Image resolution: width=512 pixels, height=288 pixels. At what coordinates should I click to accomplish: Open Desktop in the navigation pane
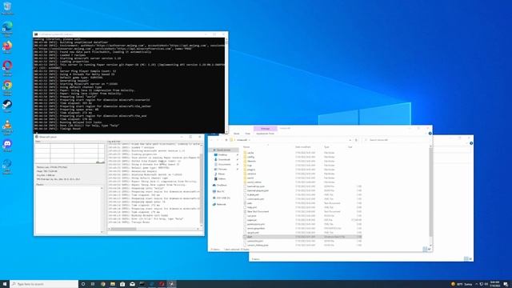[222, 154]
